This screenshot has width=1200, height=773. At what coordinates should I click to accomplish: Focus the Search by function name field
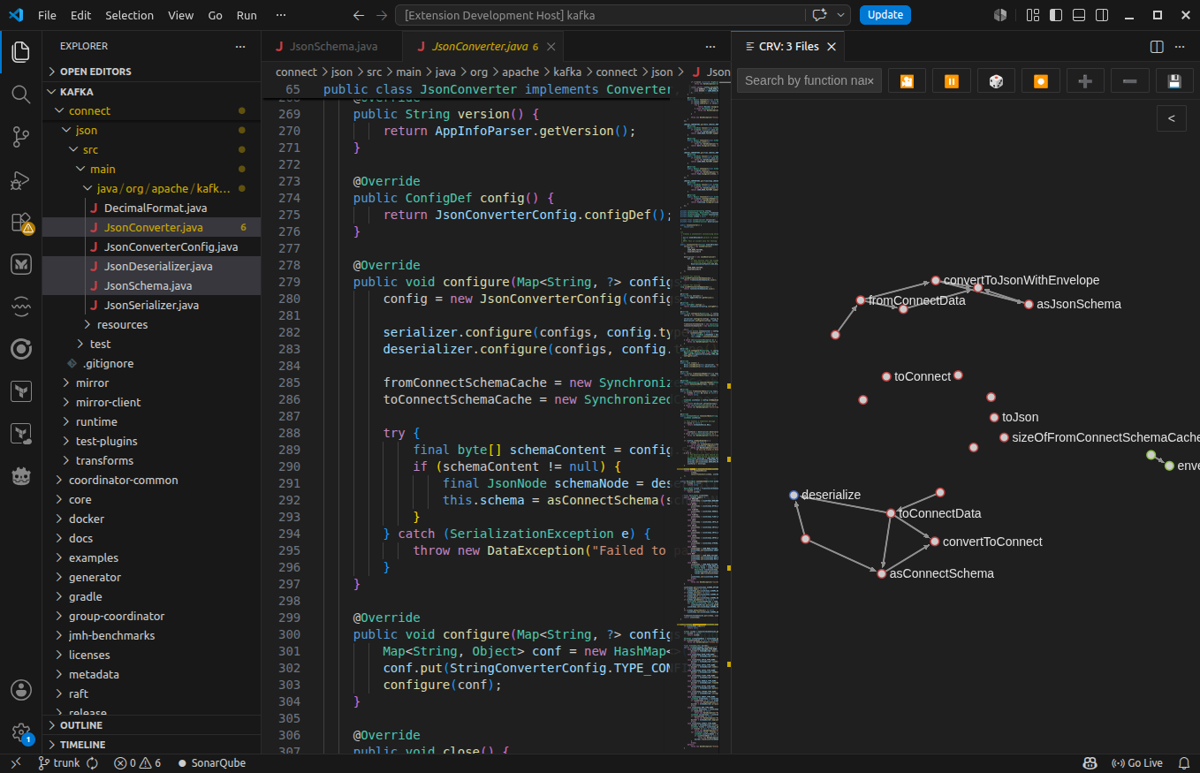click(809, 80)
